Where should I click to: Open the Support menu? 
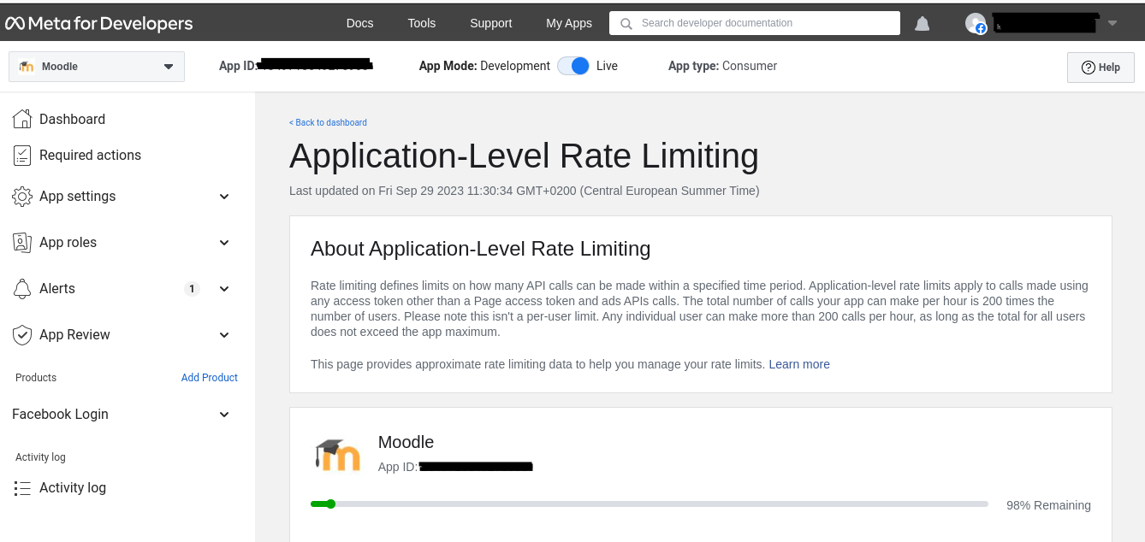tap(491, 23)
